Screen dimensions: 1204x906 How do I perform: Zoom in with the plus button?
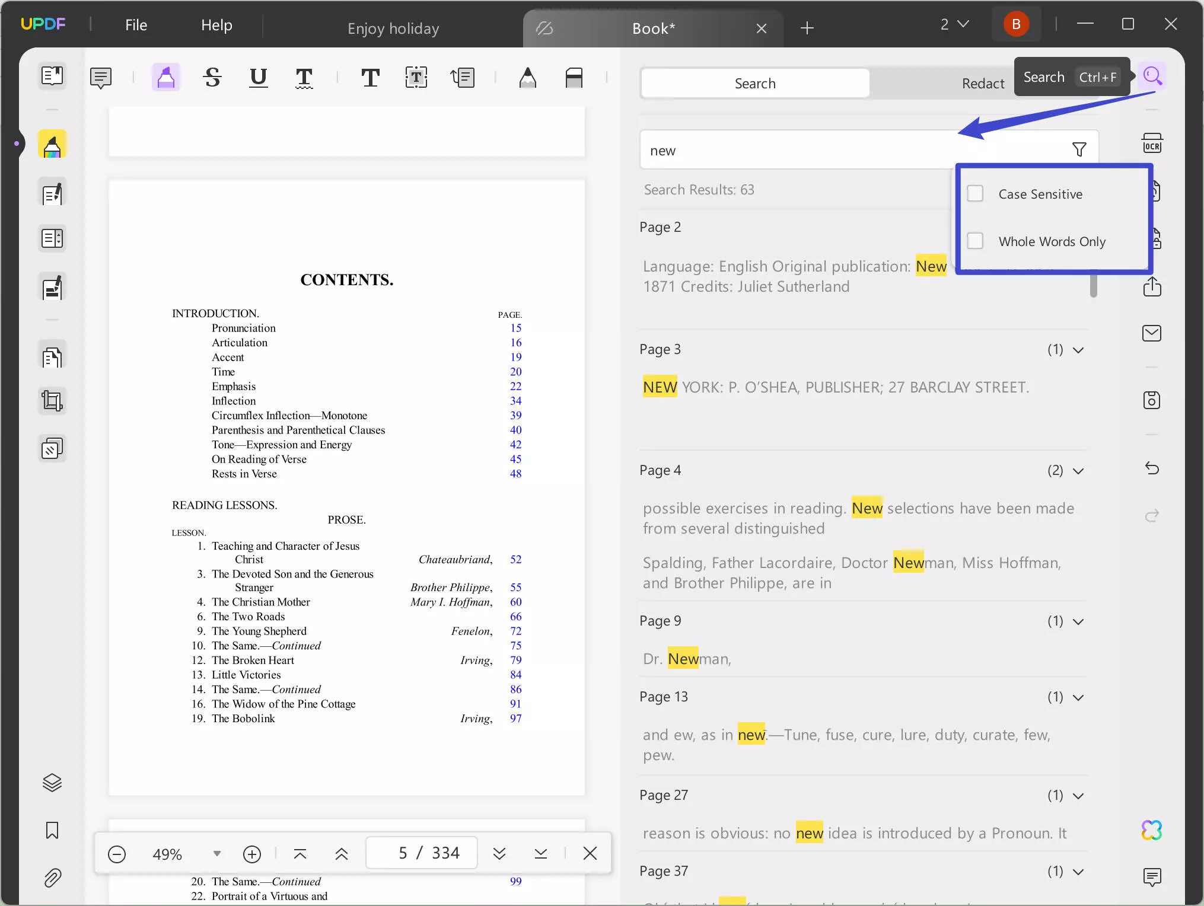point(252,854)
